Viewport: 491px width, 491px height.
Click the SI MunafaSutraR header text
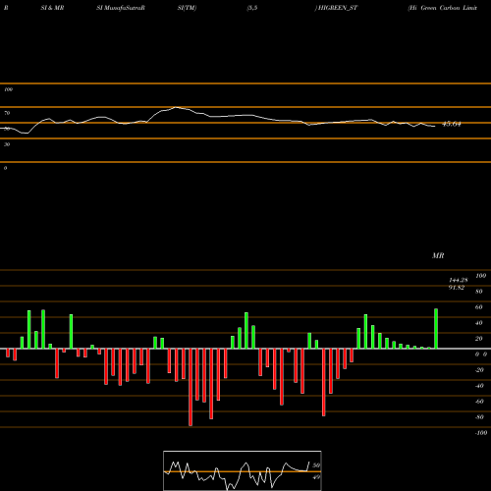[121, 8]
